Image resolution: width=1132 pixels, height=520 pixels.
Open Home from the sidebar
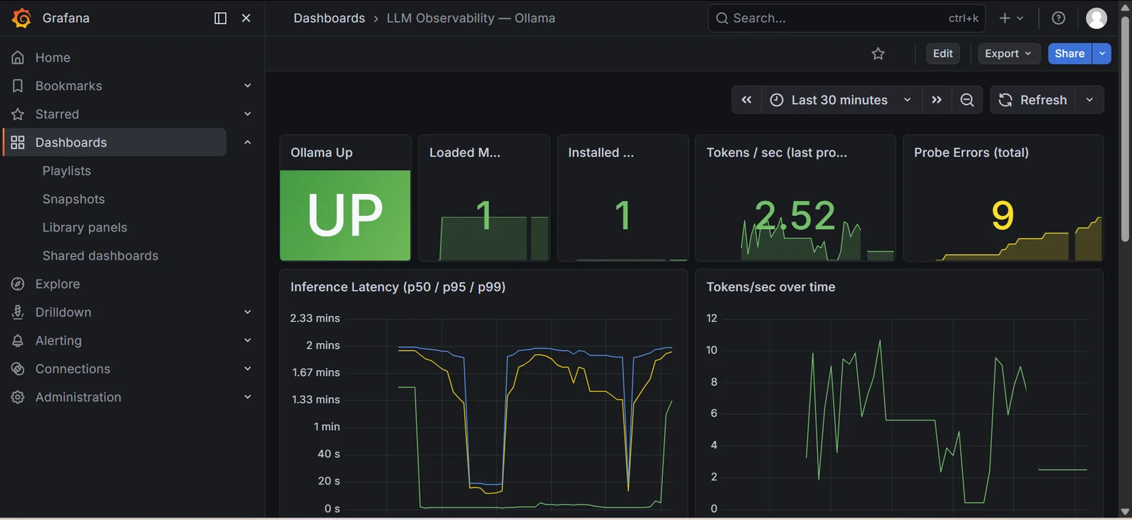52,57
